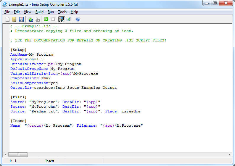Click the Source "MyProg.exe" line
The width and height of the screenshot is (235, 166).
click(x=55, y=102)
